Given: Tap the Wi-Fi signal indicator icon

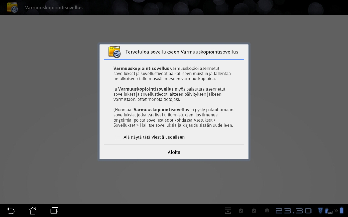Looking at the screenshot, I should tap(320, 210).
